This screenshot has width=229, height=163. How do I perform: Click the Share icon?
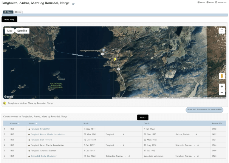[199, 2]
